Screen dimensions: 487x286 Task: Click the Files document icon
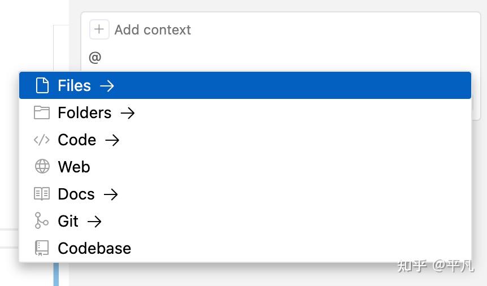tap(42, 85)
